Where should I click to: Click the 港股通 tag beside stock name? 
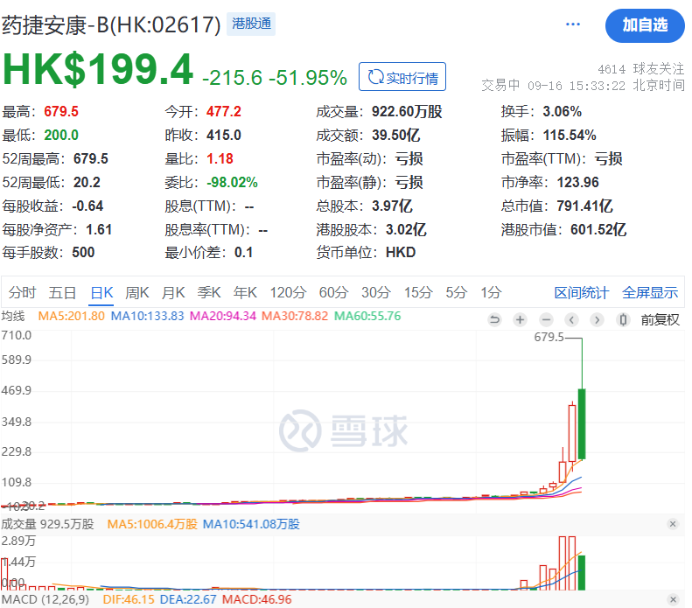click(251, 24)
